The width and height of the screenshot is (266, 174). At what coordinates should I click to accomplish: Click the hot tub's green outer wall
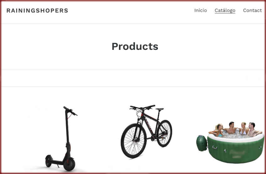pos(236,151)
